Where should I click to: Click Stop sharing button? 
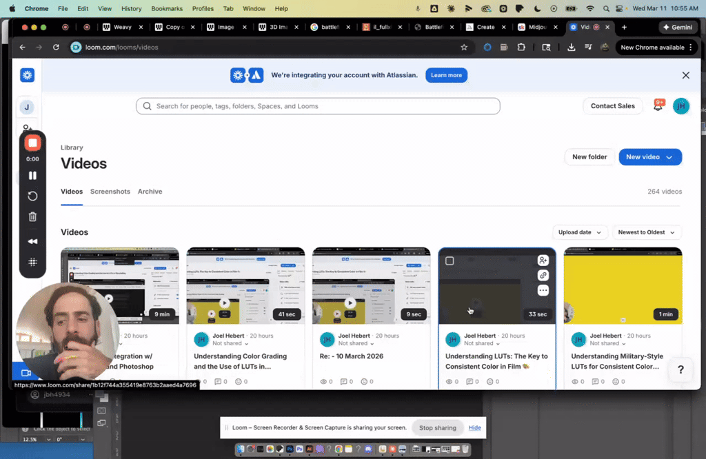click(x=437, y=428)
